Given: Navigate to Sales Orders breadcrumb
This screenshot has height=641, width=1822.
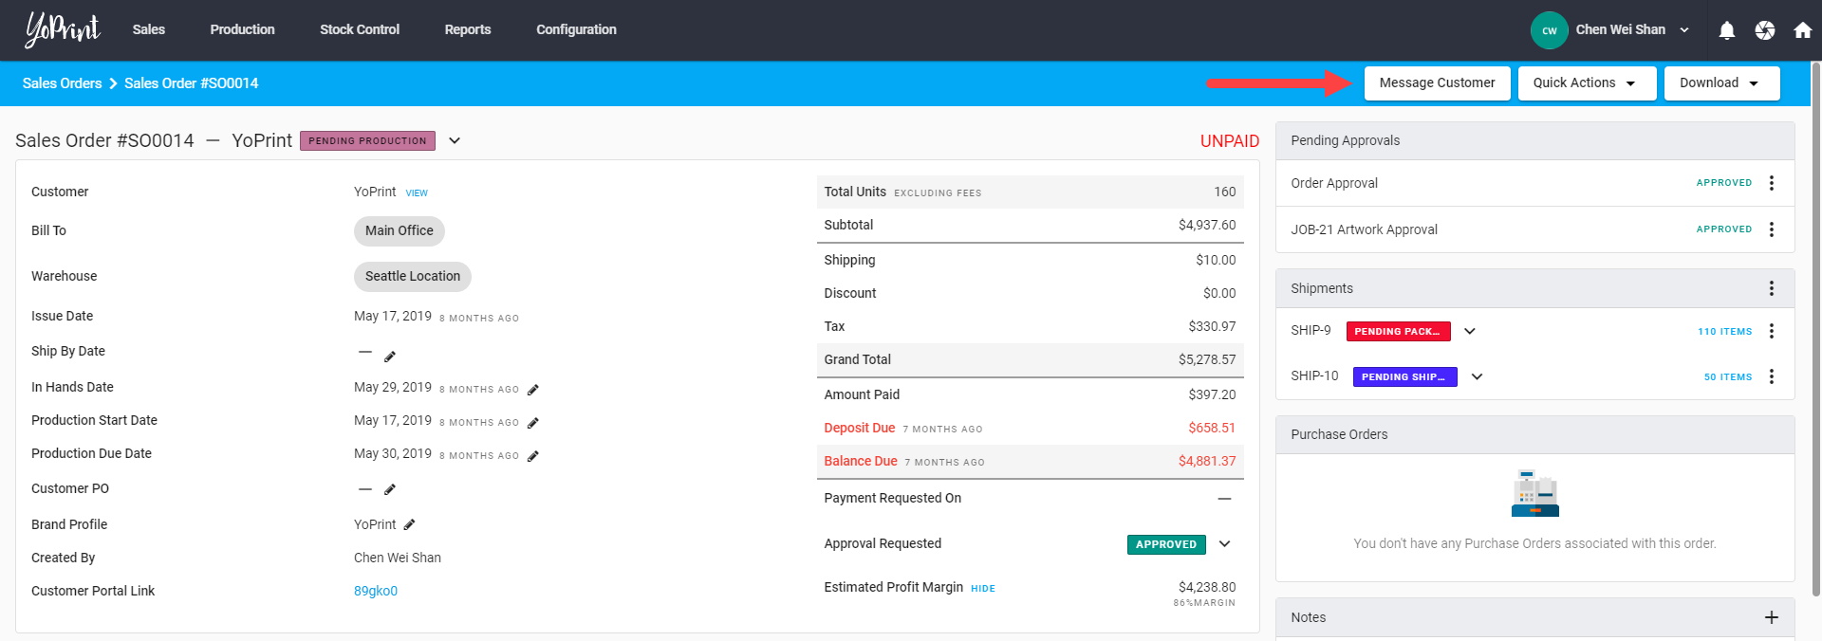Looking at the screenshot, I should pyautogui.click(x=62, y=83).
